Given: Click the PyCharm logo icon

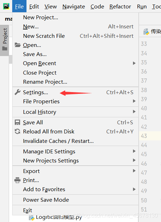Looking at the screenshot, I should pyautogui.click(x=6, y=6).
